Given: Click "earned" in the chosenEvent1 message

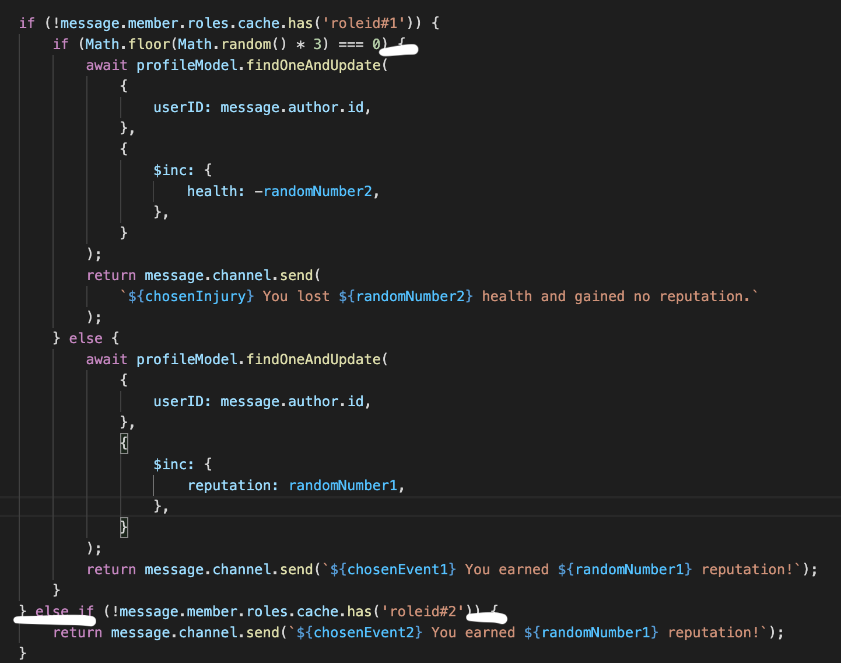Looking at the screenshot, I should (x=524, y=570).
